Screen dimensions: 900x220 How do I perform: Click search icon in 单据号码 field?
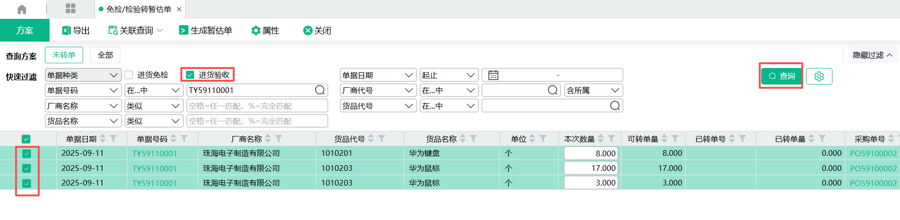(x=320, y=90)
